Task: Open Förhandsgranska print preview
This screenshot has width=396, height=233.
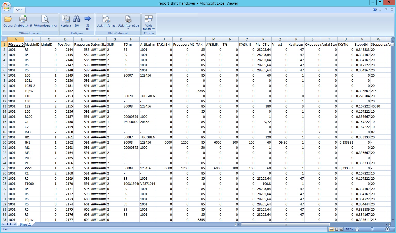Action: [x=45, y=21]
